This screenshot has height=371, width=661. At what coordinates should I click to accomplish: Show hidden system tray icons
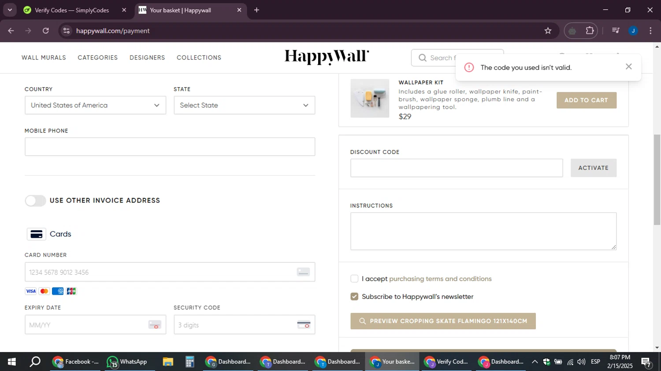pos(535,362)
